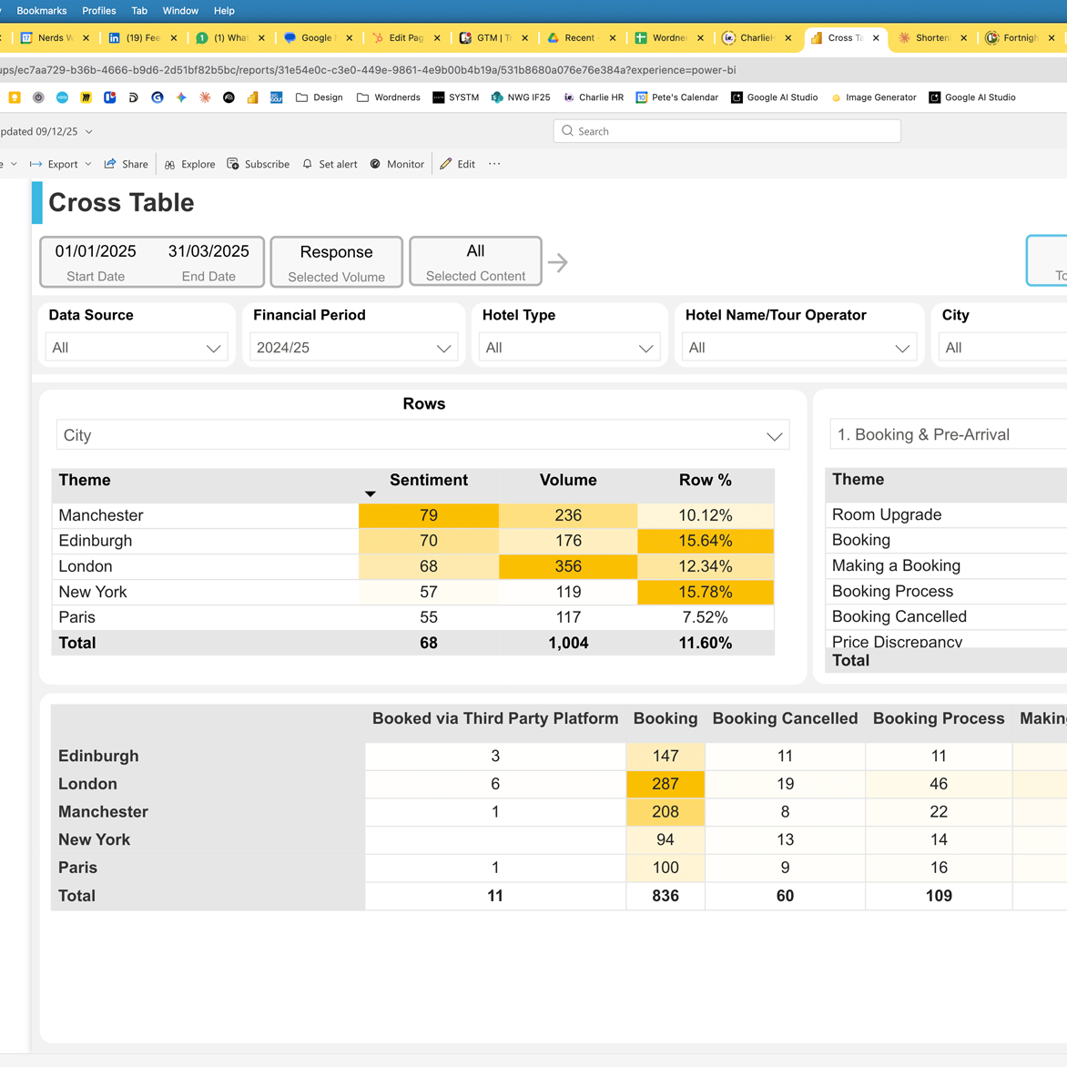The width and height of the screenshot is (1067, 1067).
Task: Sort table by Sentiment column header
Action: (x=428, y=480)
